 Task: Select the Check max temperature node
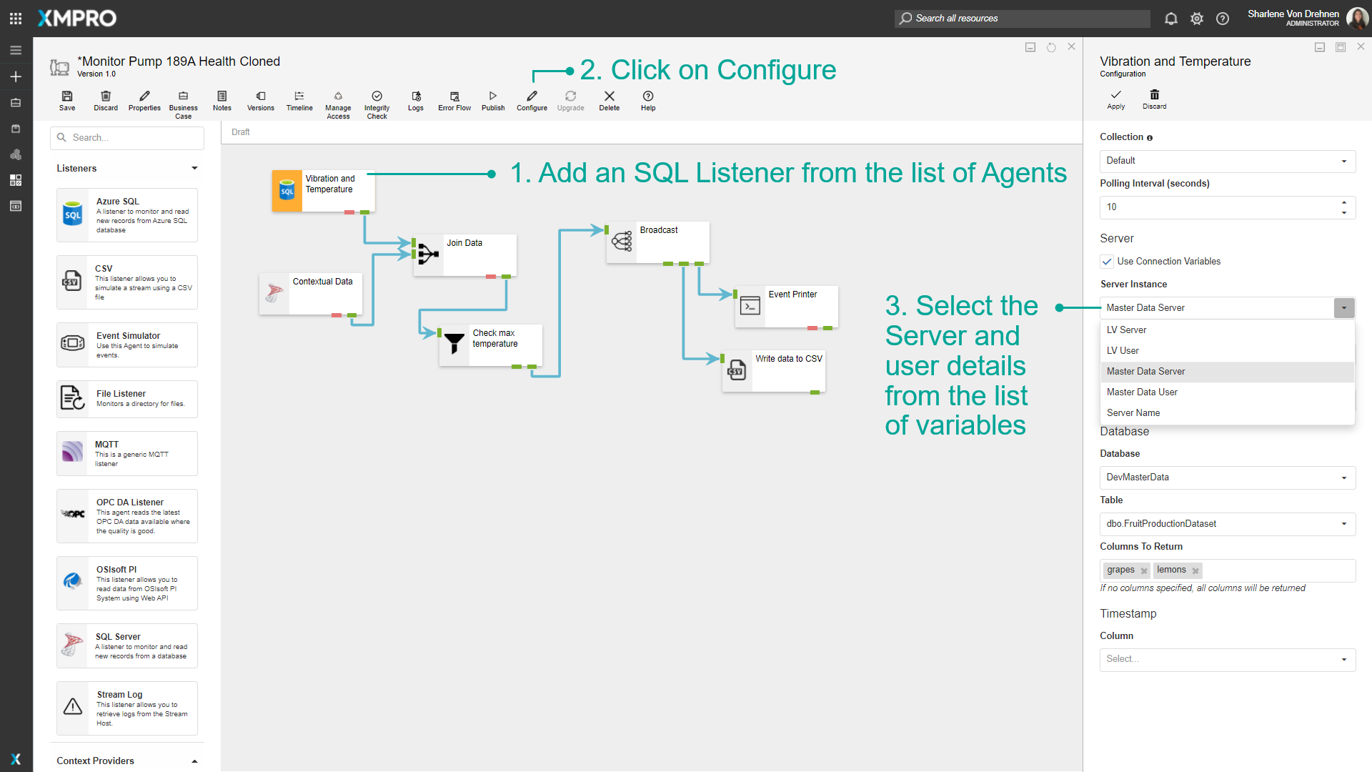490,345
